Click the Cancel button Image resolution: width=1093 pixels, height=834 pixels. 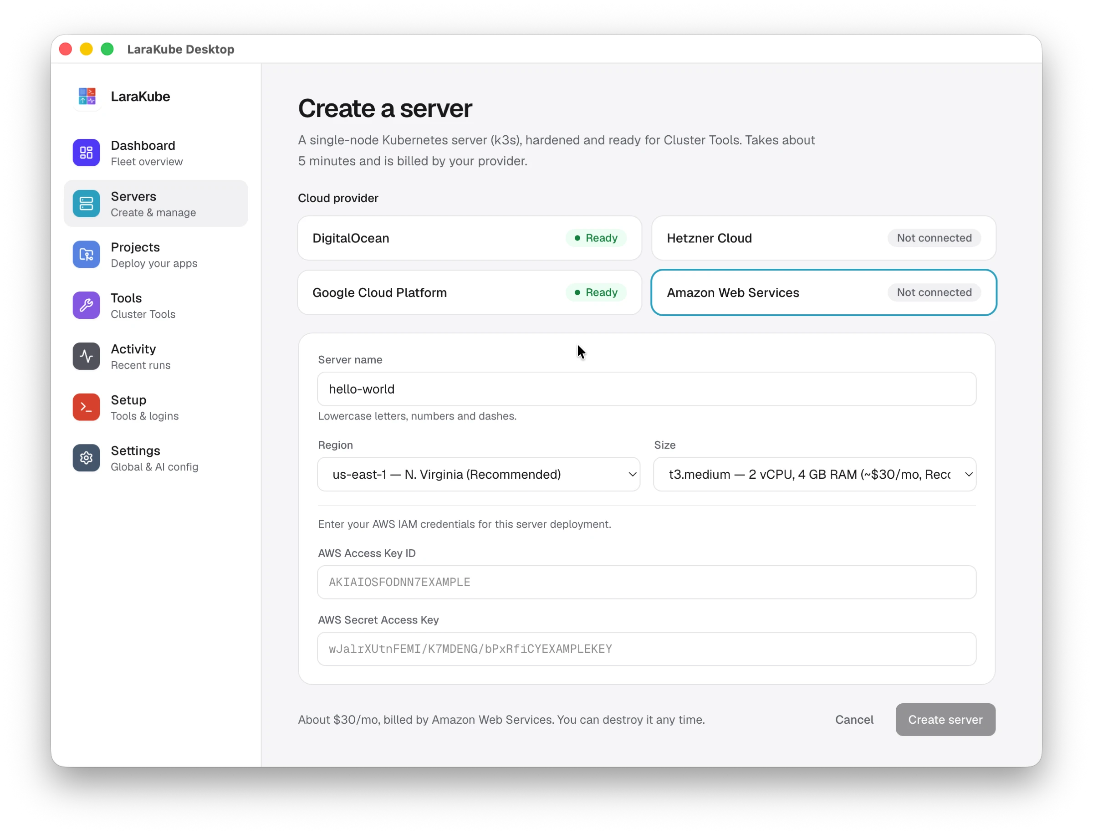point(854,720)
